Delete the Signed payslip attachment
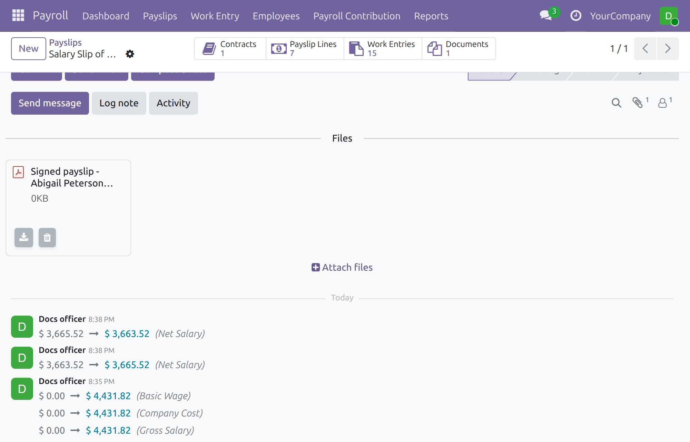690x442 pixels. [47, 237]
